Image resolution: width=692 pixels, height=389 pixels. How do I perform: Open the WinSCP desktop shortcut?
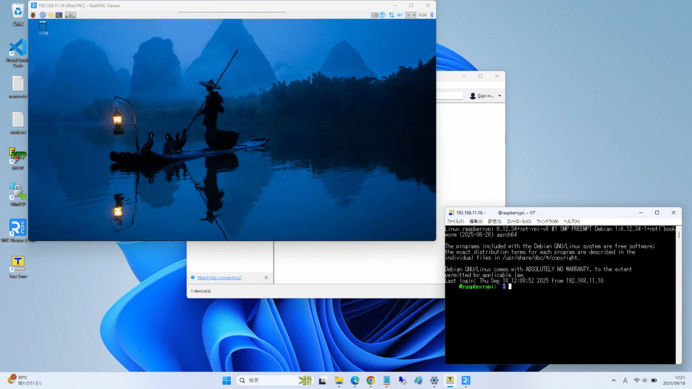(18, 192)
